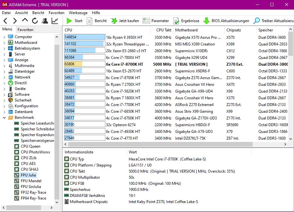Go forward with the right arrow icon

(x=15, y=21)
